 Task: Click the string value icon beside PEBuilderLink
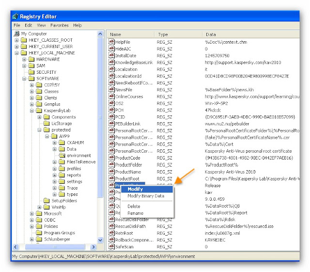(111, 124)
